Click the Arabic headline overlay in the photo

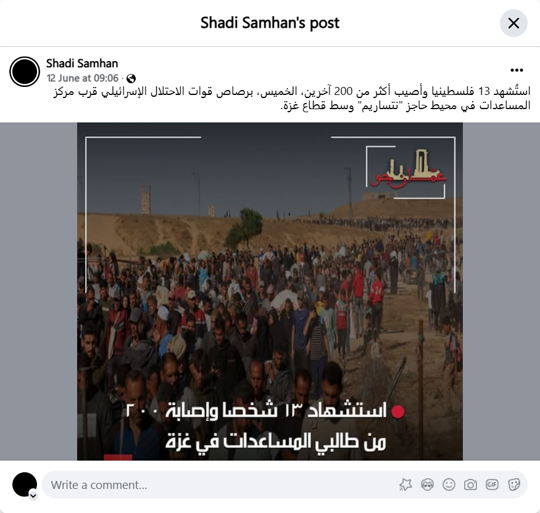[x=265, y=426]
